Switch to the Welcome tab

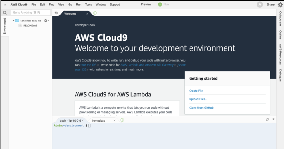[70, 14]
